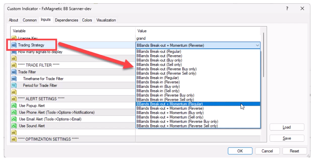
Task: Click the Reset button
Action: (x=294, y=151)
